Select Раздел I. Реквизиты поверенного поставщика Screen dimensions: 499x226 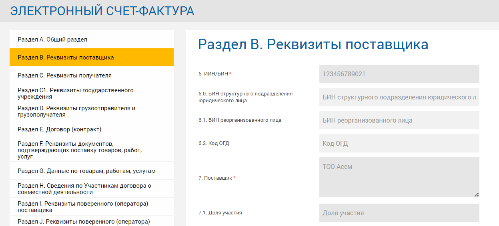[92, 207]
